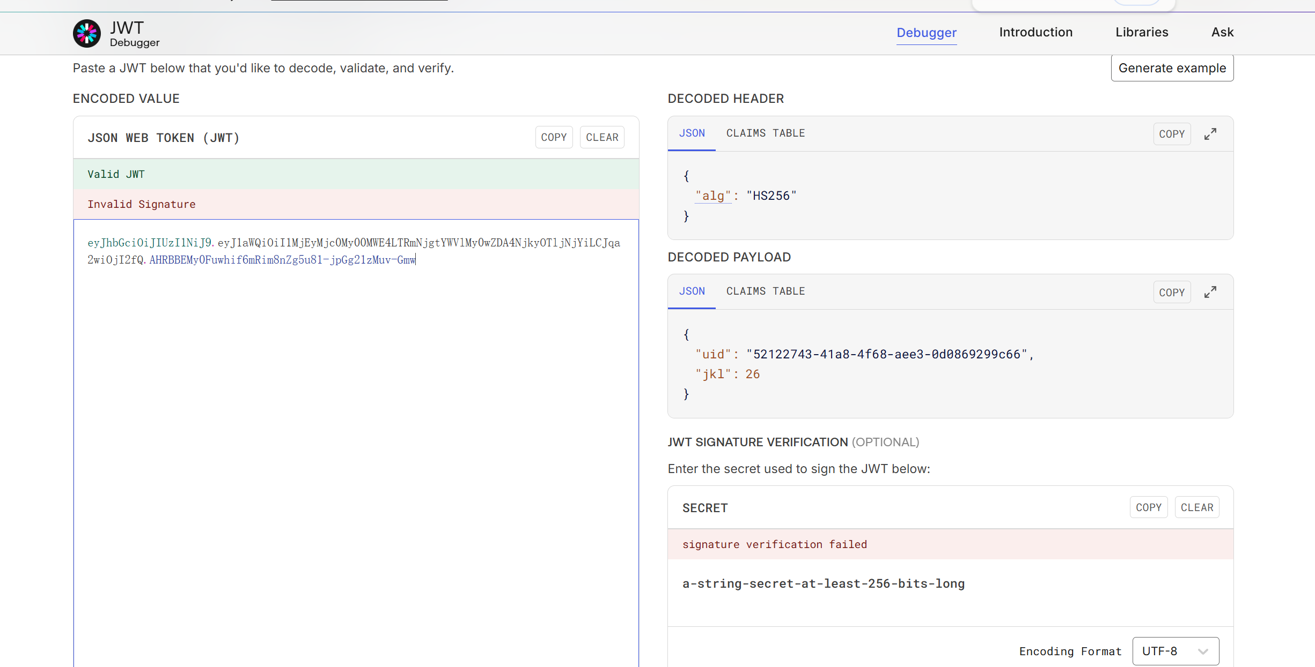Image resolution: width=1315 pixels, height=667 pixels.
Task: Copy the encoded JSON Web Token
Action: pos(554,137)
